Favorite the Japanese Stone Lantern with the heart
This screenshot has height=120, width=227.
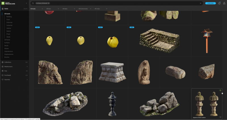click(x=220, y=117)
